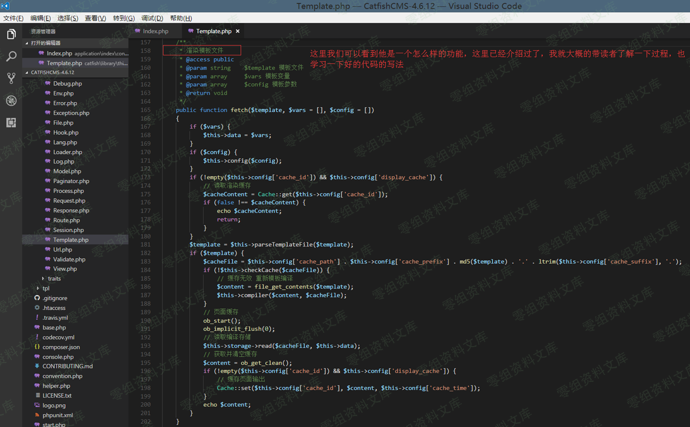Viewport: 690px width, 427px height.
Task: Open the 文件(F) menu
Action: tap(13, 18)
